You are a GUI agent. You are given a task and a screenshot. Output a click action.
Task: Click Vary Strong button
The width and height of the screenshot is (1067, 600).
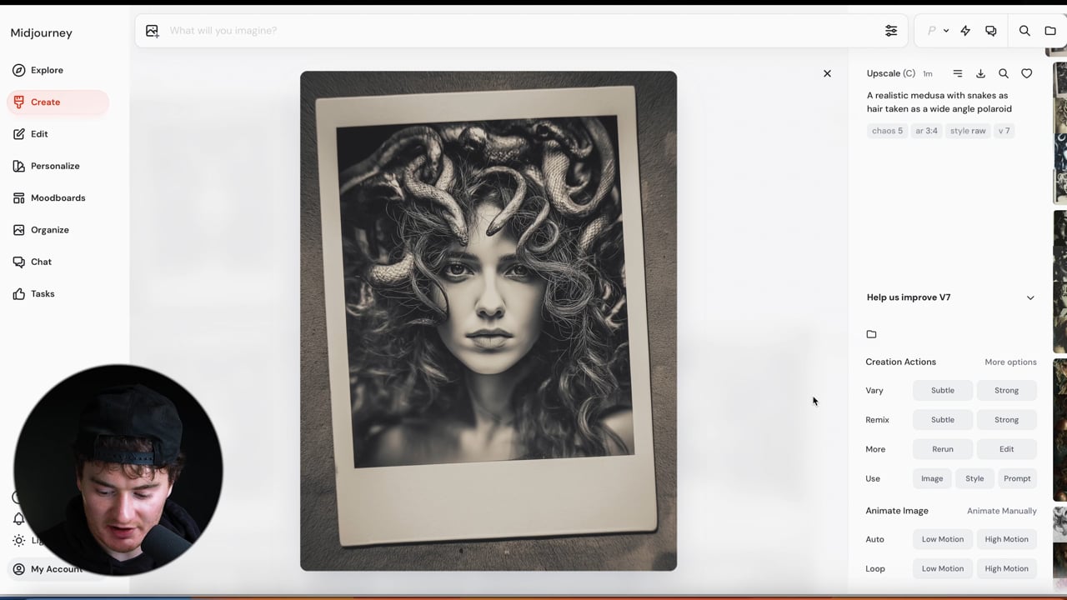(x=1006, y=390)
